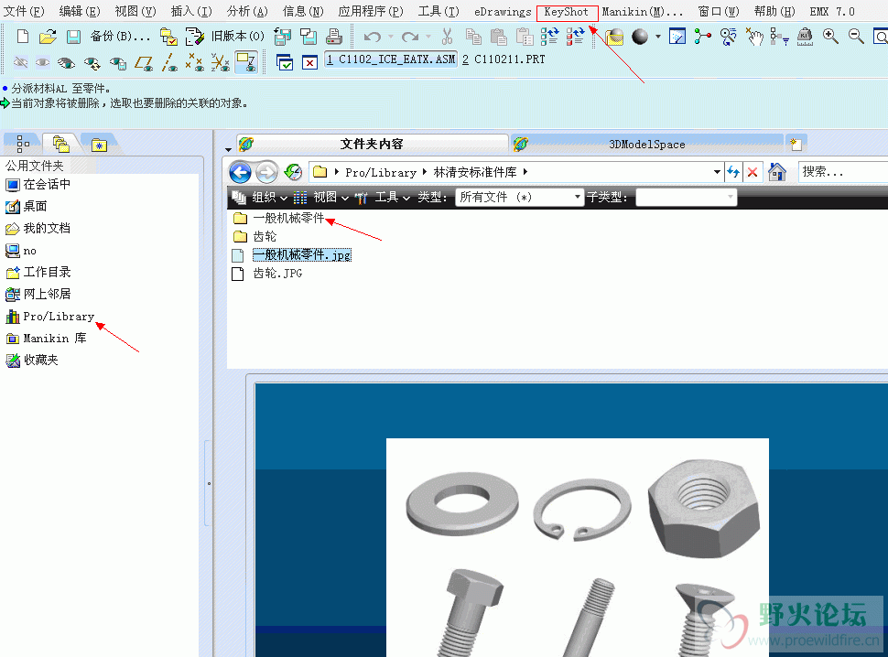Go to browser Home icon
The width and height of the screenshot is (888, 657).
click(777, 172)
